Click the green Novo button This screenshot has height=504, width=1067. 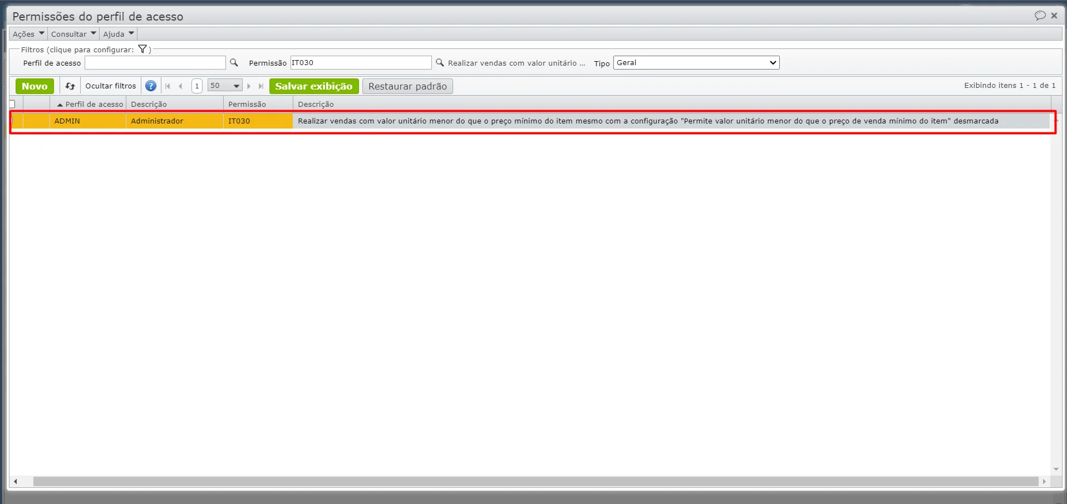35,86
